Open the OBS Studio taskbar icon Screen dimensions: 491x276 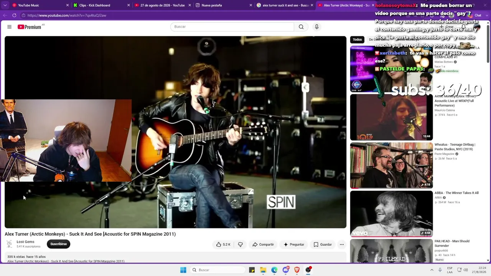click(308, 270)
